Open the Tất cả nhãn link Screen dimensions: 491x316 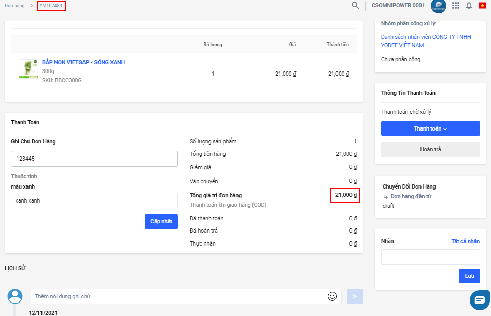pos(465,241)
